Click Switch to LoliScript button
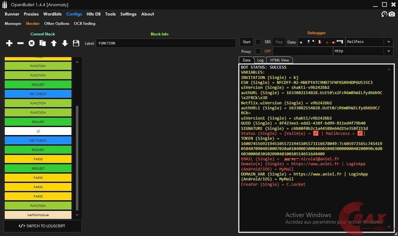This screenshot has width=398, height=236. pos(42,226)
